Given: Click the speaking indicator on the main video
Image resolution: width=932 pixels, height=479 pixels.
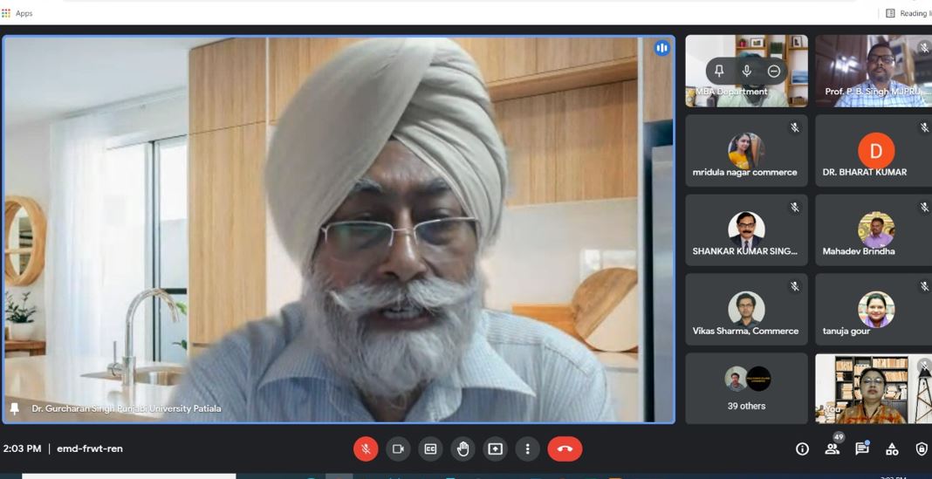Looking at the screenshot, I should point(661,48).
